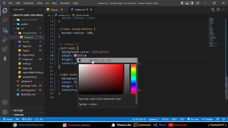
Task: Open the Terminal menu
Action: 65,3
